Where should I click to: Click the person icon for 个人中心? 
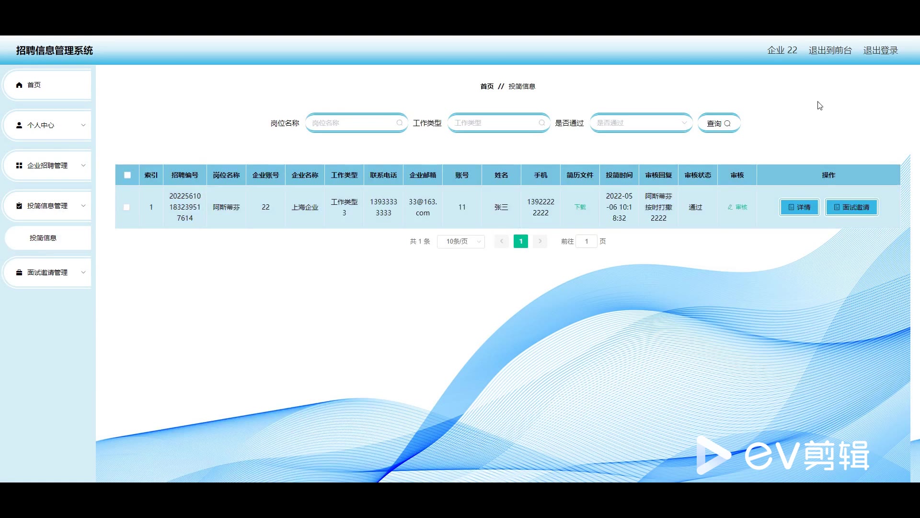point(19,125)
